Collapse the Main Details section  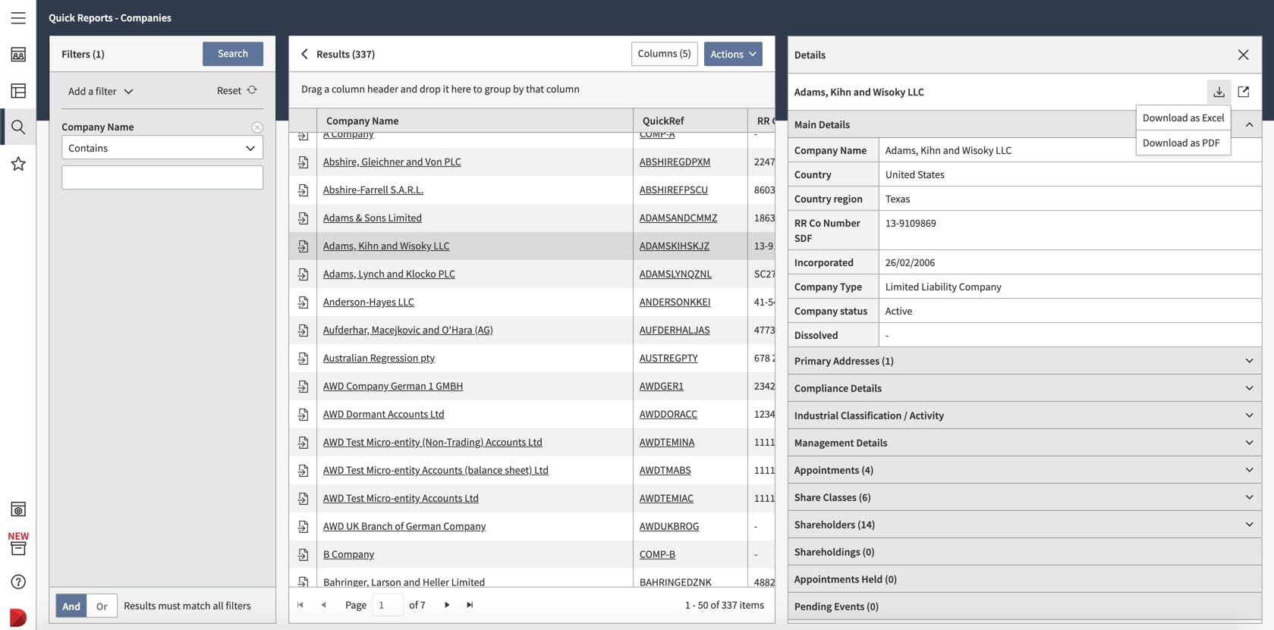coord(1249,124)
